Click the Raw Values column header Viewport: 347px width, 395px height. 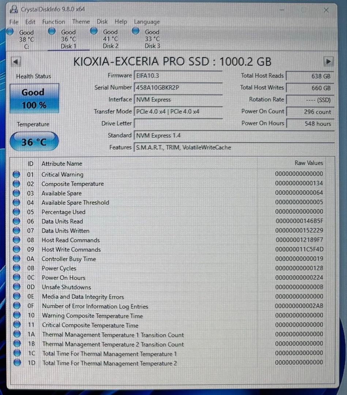pyautogui.click(x=309, y=163)
